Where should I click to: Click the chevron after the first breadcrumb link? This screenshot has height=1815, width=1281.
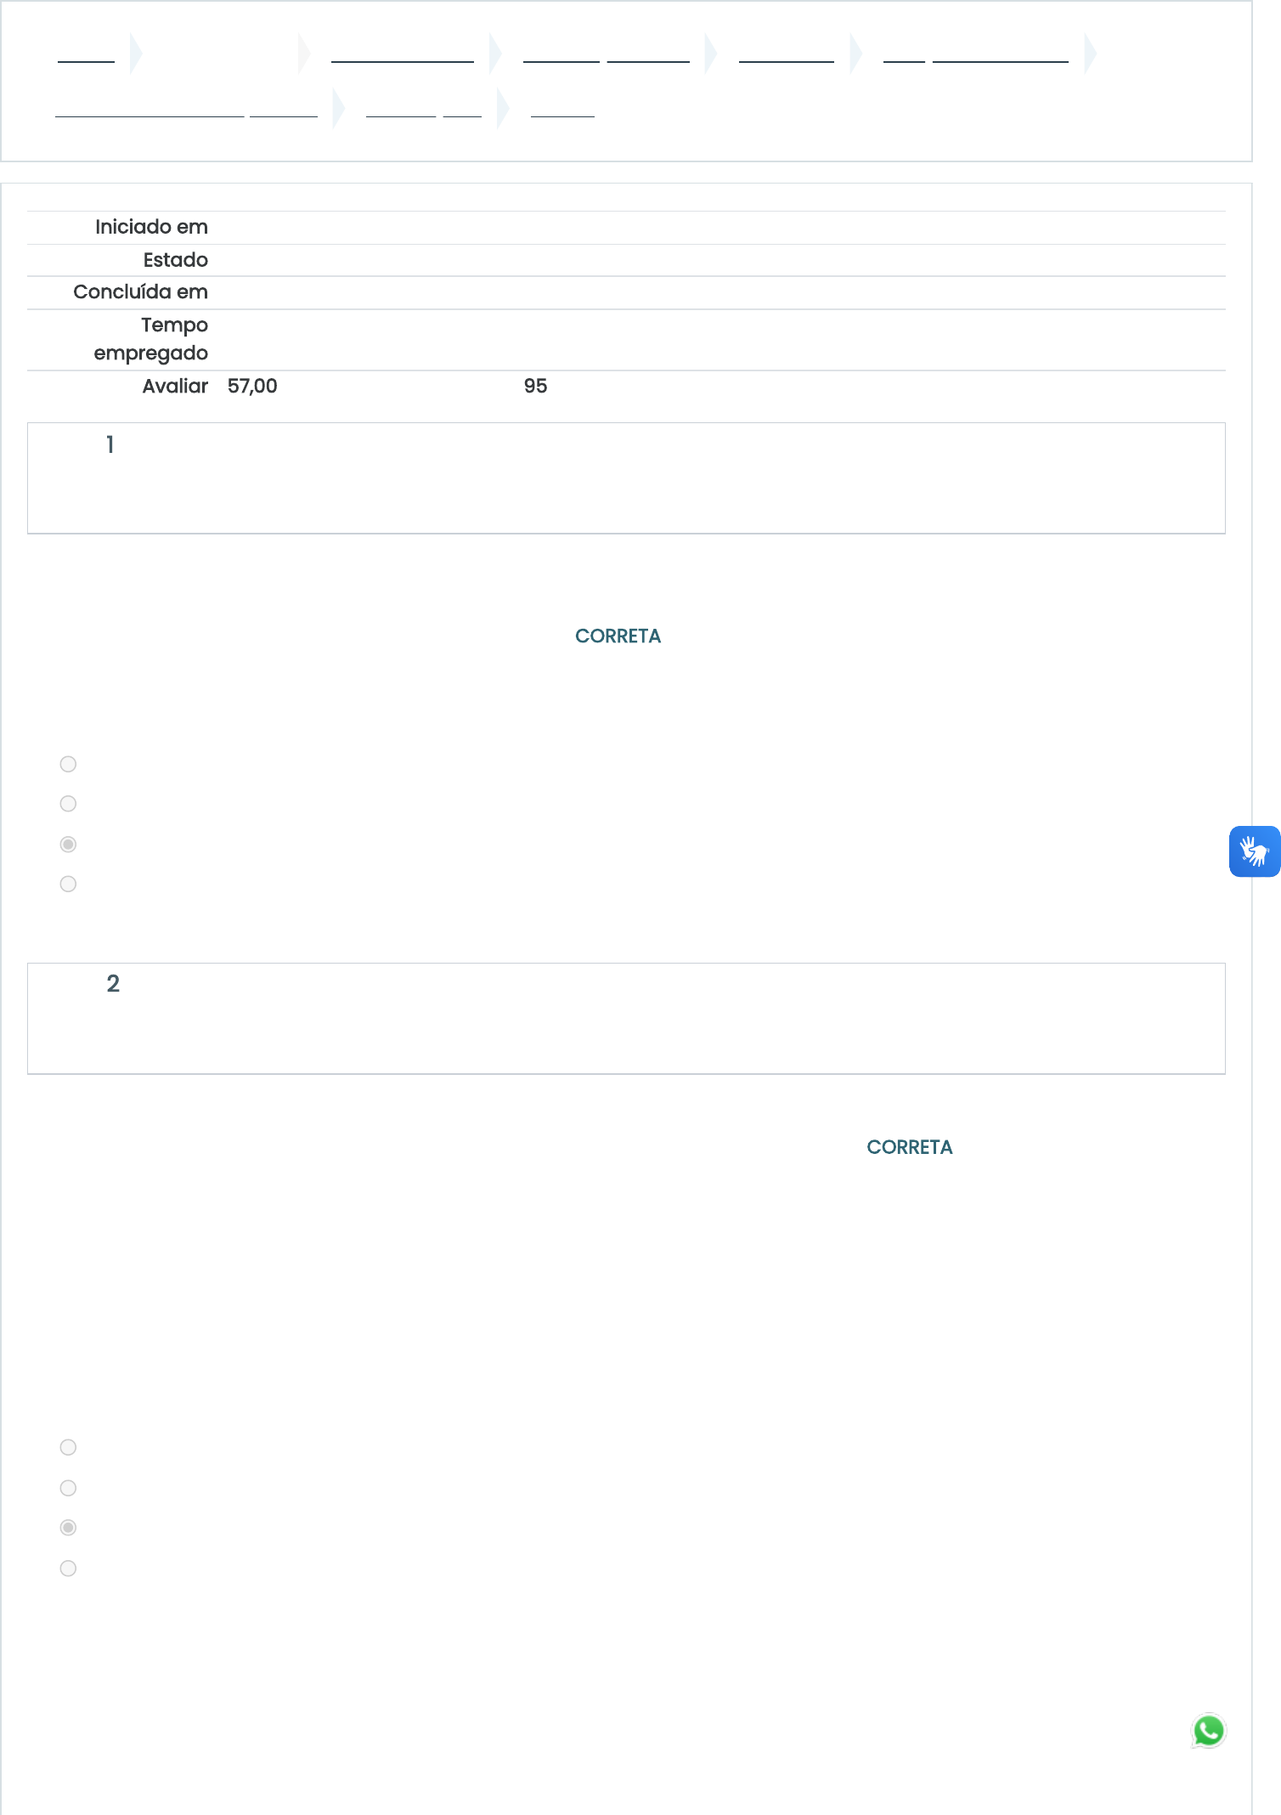(x=136, y=54)
